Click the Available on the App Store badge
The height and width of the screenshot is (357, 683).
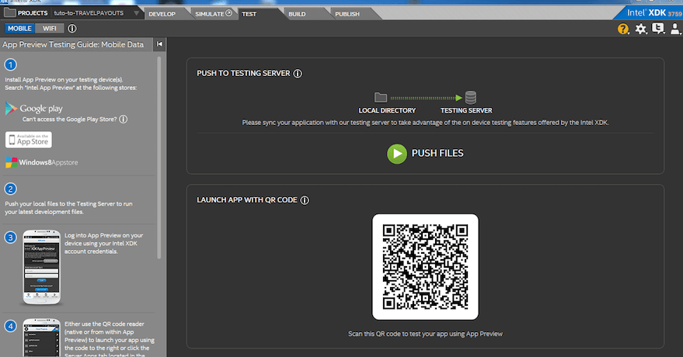pyautogui.click(x=29, y=140)
